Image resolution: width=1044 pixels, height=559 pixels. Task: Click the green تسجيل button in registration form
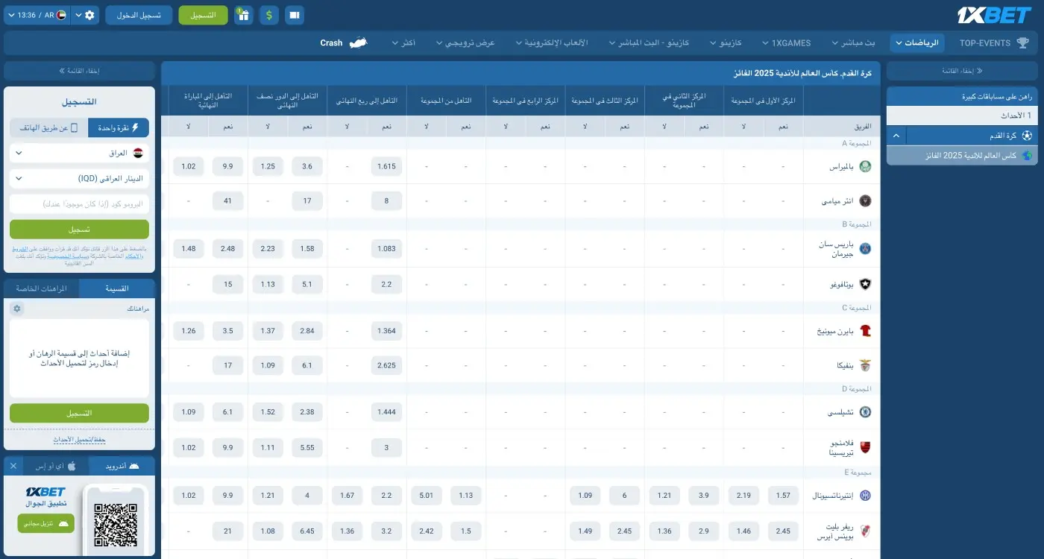pyautogui.click(x=79, y=230)
